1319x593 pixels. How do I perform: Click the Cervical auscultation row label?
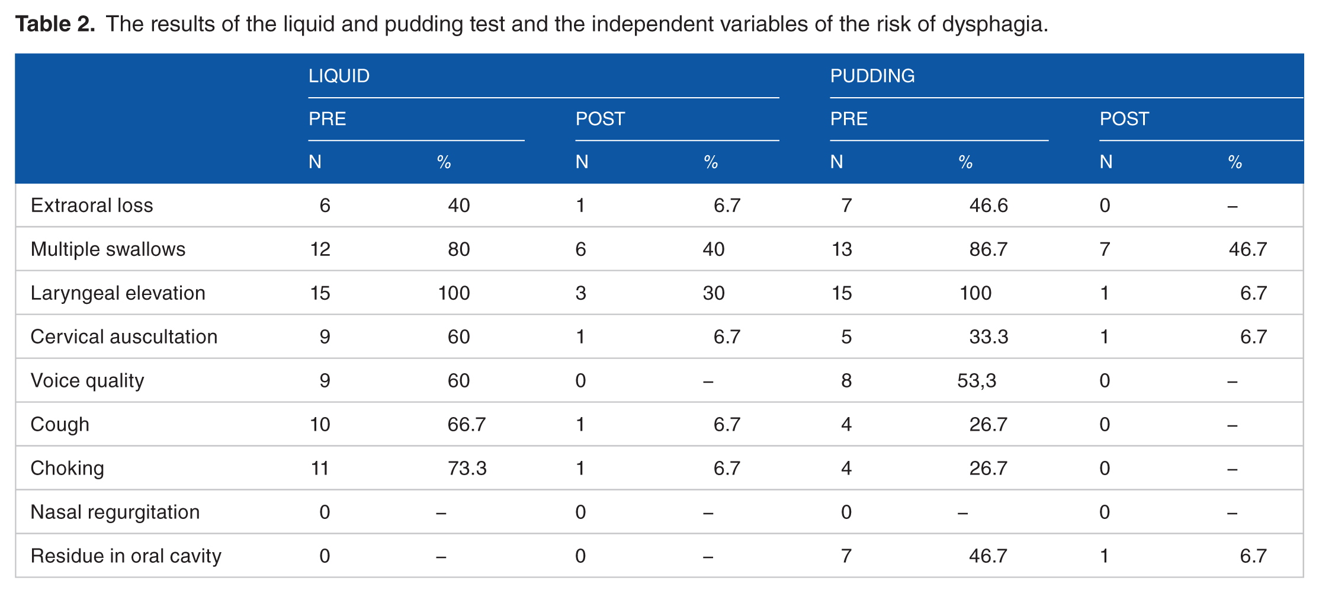pos(124,337)
